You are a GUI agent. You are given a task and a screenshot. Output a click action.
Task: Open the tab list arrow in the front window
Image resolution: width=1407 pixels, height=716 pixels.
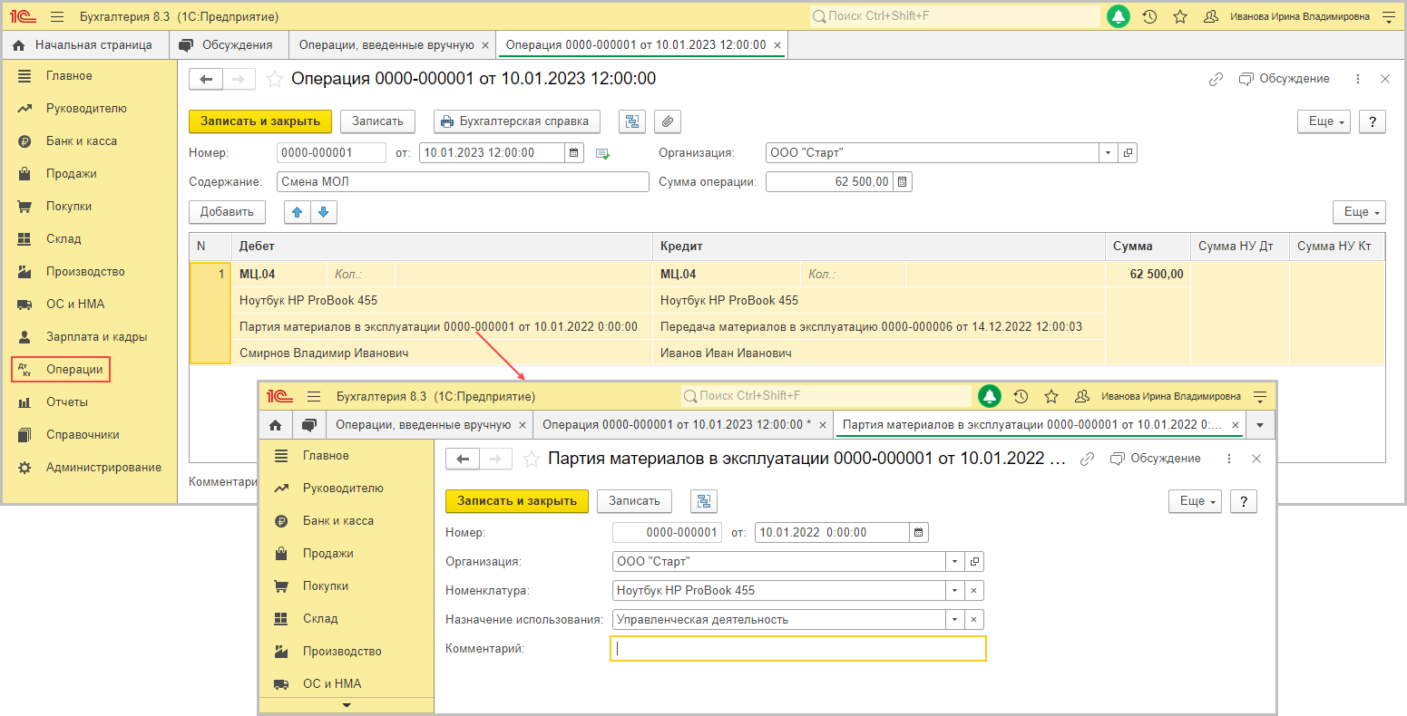coord(1260,424)
